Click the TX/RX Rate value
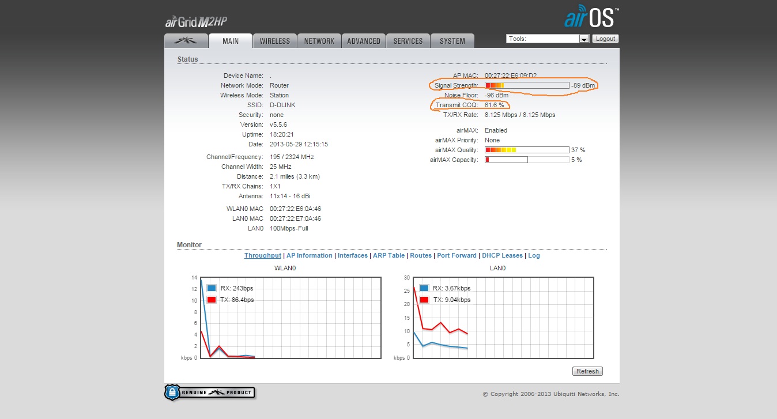This screenshot has height=419, width=777. 520,115
